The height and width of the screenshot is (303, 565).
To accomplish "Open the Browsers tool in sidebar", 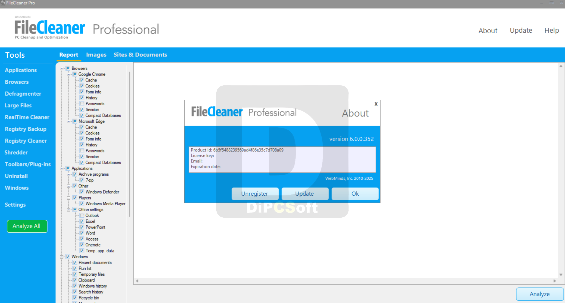I will (x=17, y=82).
